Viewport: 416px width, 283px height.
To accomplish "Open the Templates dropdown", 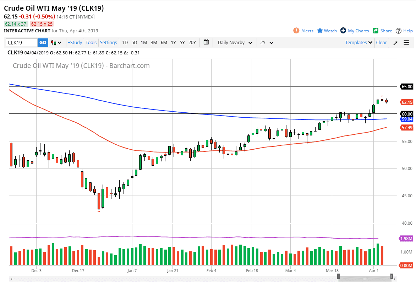I will click(x=358, y=42).
